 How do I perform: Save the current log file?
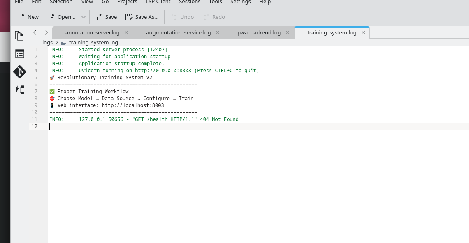click(106, 17)
